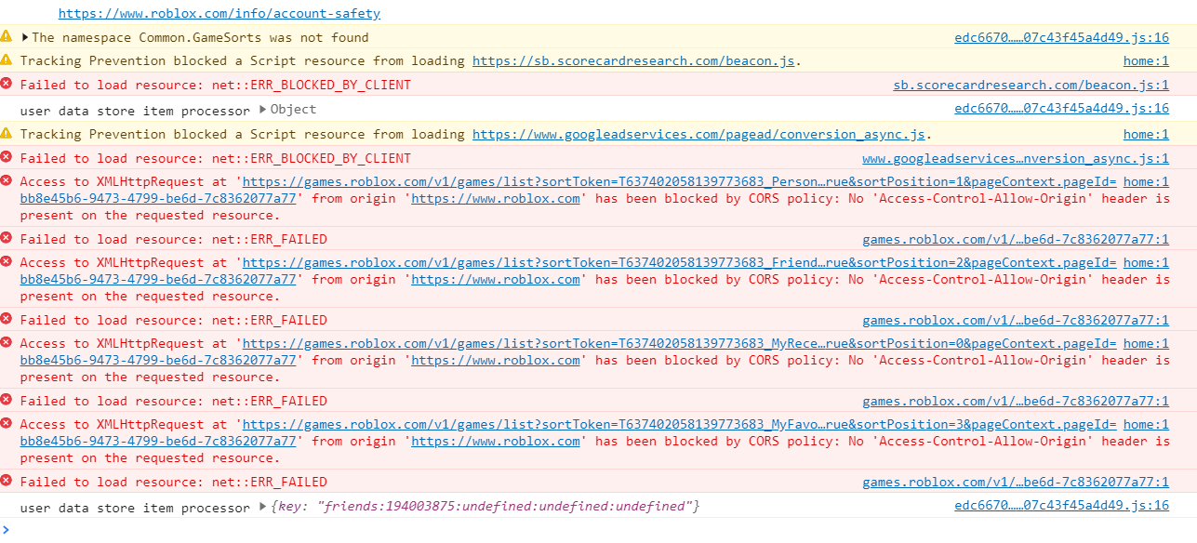Image resolution: width=1197 pixels, height=543 pixels.
Task: Click the error icon on the MyRece sortPosition=0 CORS row
Action: click(x=7, y=342)
